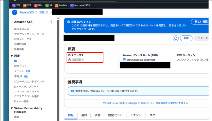Viewport: 212px width, 121px height.
Task: Open 専用 IP in sidebar
Action: point(18,76)
